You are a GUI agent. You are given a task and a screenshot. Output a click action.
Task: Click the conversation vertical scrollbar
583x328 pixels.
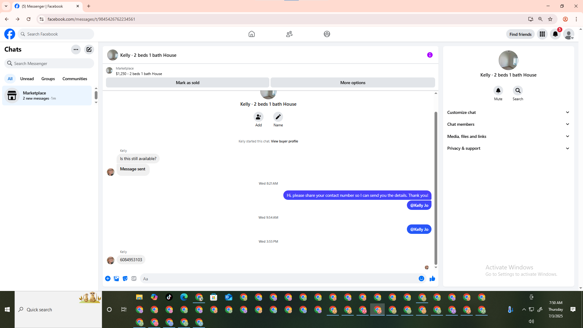click(x=436, y=188)
